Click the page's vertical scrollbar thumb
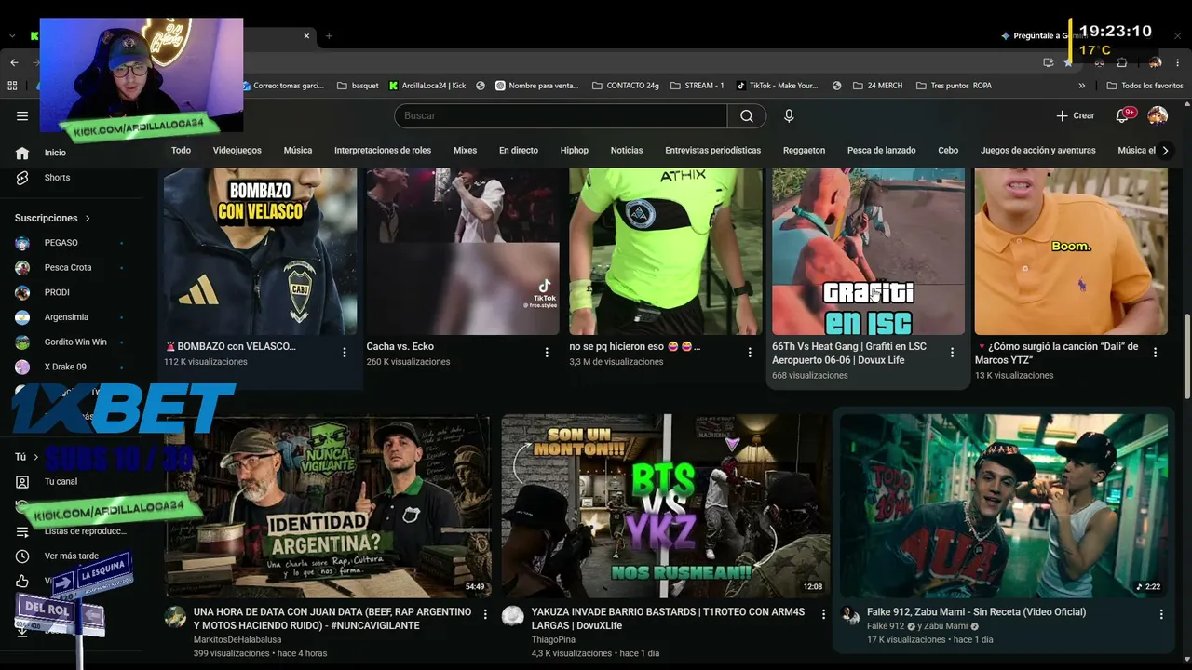The image size is (1192, 670). 1186,358
